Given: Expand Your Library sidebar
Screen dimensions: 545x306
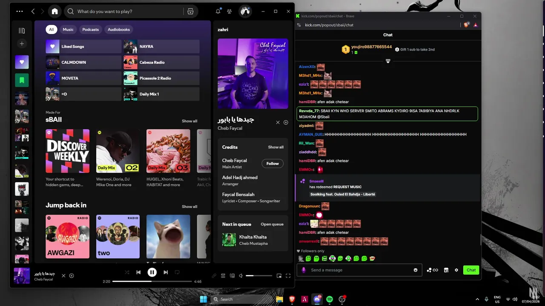Looking at the screenshot, I should coord(22,31).
